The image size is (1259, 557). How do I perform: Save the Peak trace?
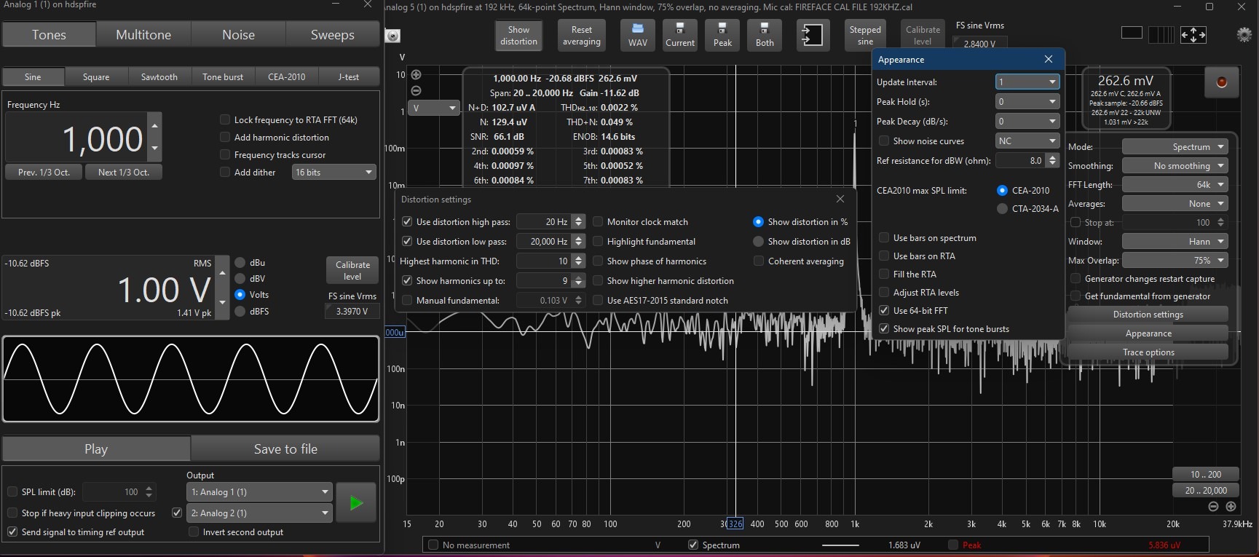pos(722,35)
